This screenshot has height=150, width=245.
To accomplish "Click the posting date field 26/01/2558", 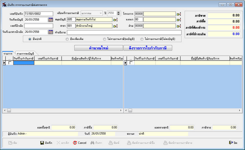I will (x=36, y=20).
